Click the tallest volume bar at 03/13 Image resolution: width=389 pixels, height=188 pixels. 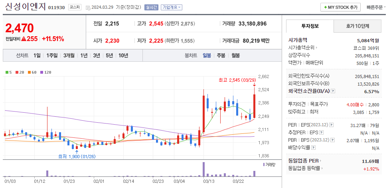click(x=204, y=169)
